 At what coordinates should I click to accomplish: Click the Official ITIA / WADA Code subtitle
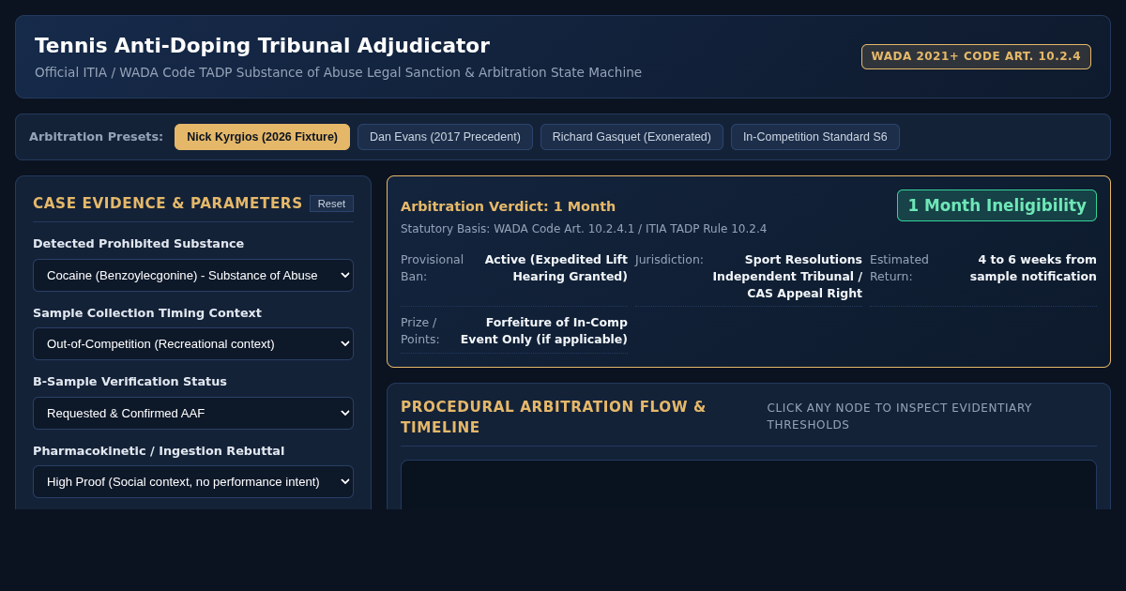[x=338, y=72]
